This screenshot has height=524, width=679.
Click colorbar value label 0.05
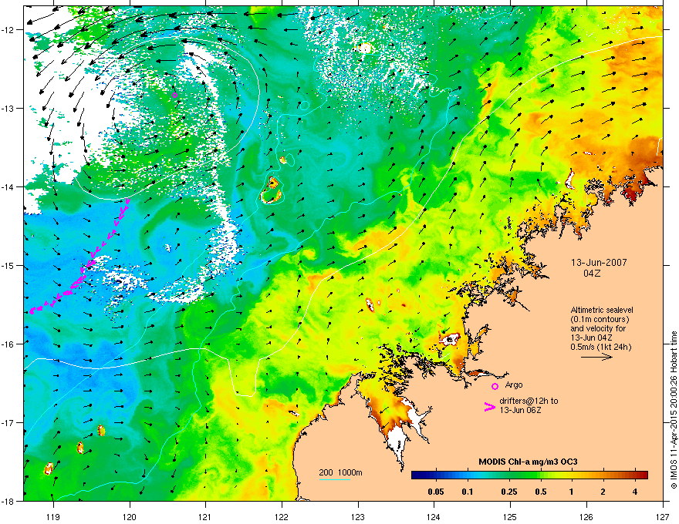[x=436, y=492]
